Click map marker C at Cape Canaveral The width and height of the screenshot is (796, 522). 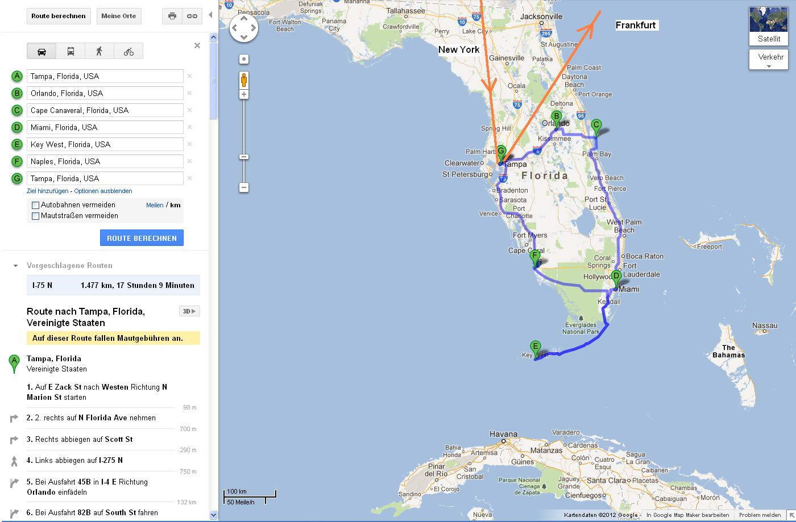[596, 128]
